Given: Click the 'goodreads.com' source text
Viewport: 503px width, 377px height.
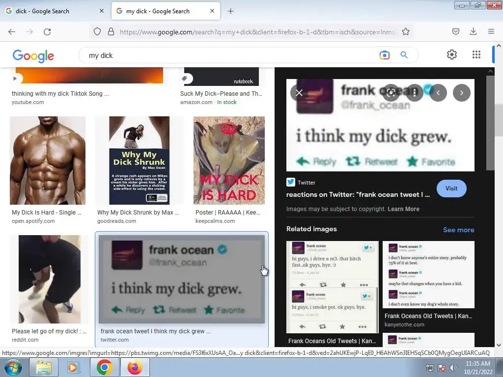Looking at the screenshot, I should coord(116,221).
